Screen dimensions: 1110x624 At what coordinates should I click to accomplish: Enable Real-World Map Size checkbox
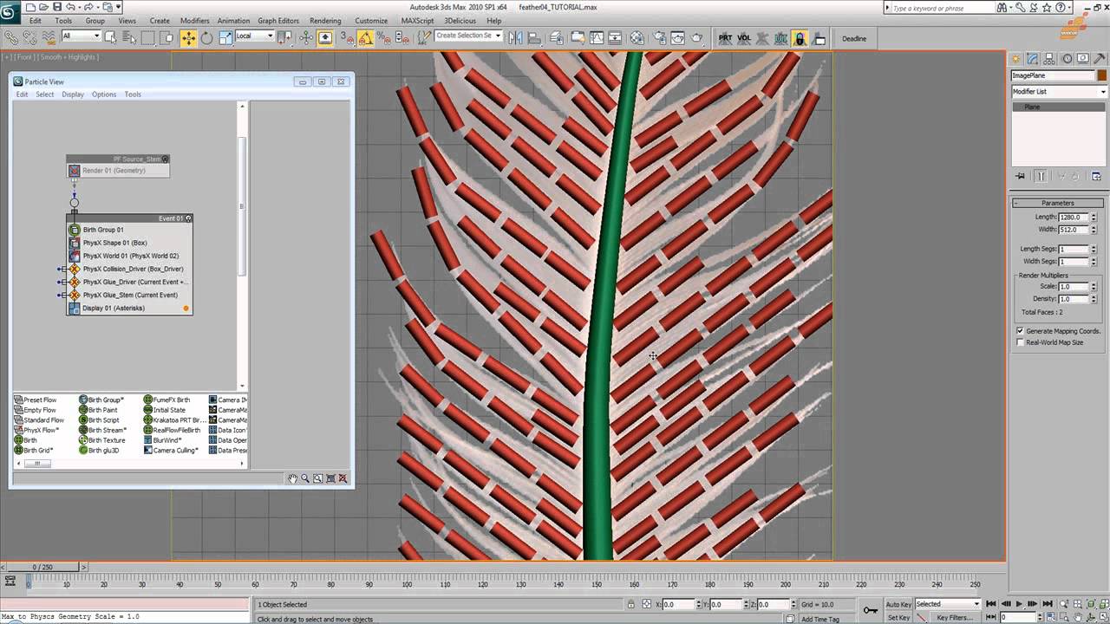[1020, 342]
